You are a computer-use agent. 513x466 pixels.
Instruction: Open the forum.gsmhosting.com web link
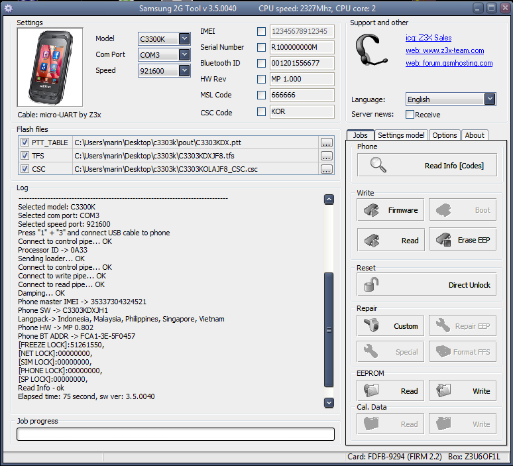pos(449,64)
